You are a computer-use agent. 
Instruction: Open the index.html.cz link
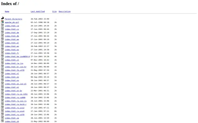tap(12, 29)
